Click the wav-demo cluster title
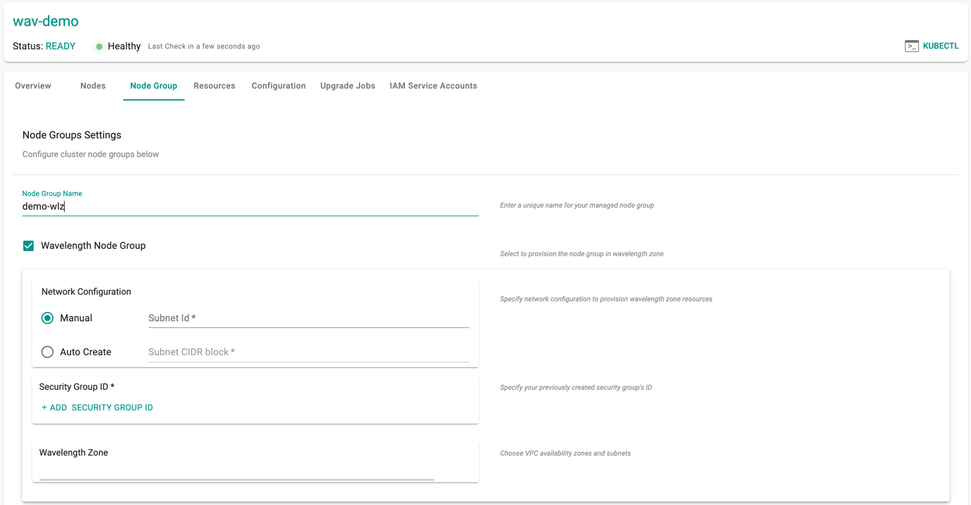 pyautogui.click(x=46, y=21)
